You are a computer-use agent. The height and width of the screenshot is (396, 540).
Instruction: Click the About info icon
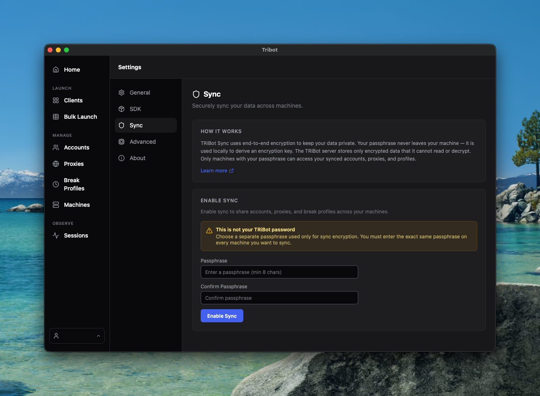pyautogui.click(x=121, y=158)
